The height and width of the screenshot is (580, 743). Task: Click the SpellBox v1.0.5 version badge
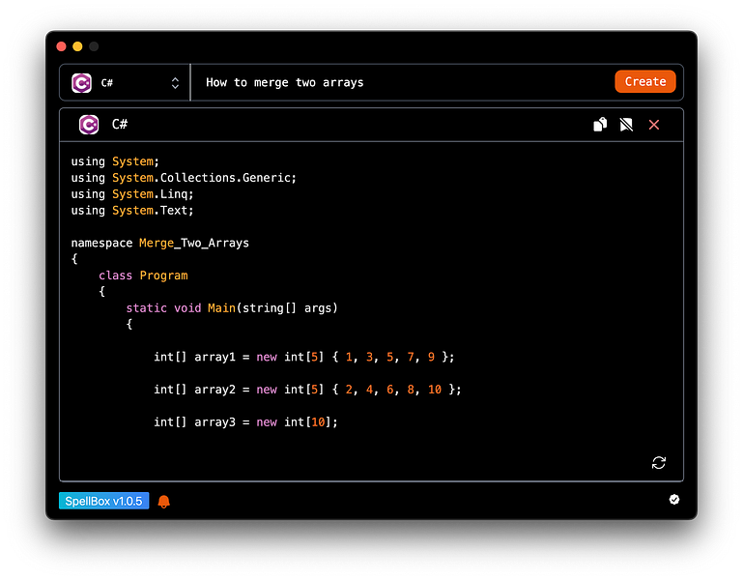(103, 501)
